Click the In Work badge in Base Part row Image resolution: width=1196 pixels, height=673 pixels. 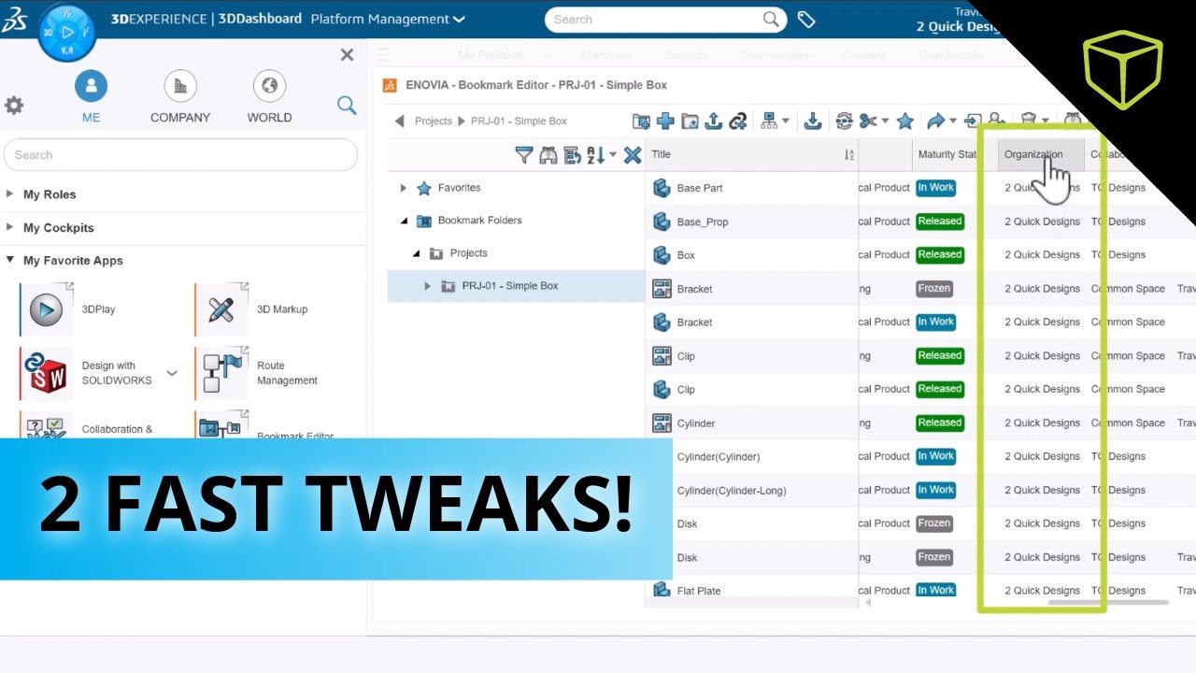pos(935,188)
